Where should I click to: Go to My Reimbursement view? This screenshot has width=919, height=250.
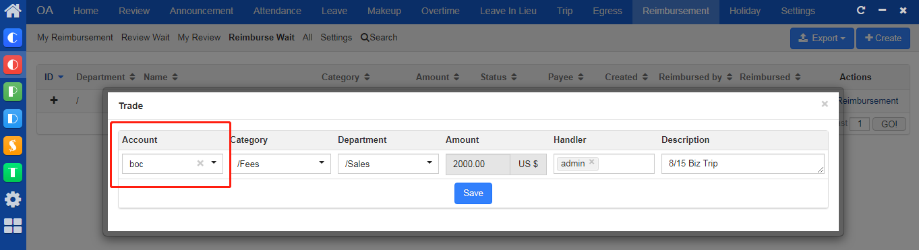pyautogui.click(x=75, y=38)
